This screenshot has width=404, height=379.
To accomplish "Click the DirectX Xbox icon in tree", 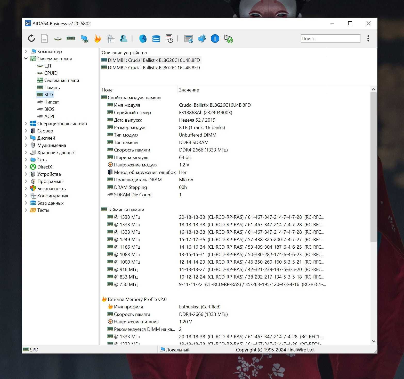I will (x=33, y=167).
